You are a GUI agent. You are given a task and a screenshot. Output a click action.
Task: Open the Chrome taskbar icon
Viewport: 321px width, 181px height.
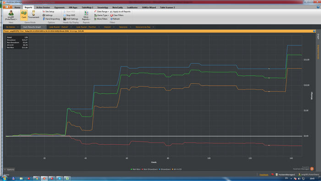point(37,178)
